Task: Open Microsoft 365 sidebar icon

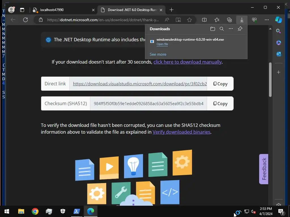Action: (279, 43)
